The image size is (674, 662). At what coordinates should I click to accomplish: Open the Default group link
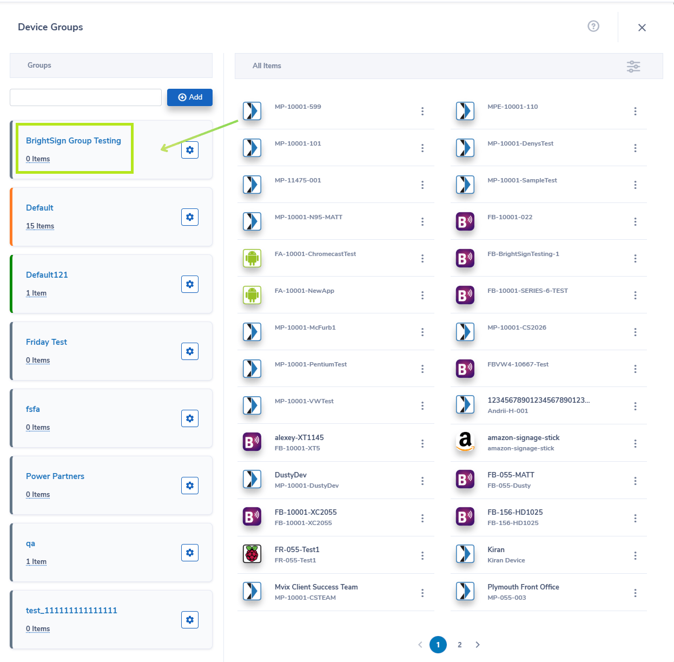click(39, 208)
